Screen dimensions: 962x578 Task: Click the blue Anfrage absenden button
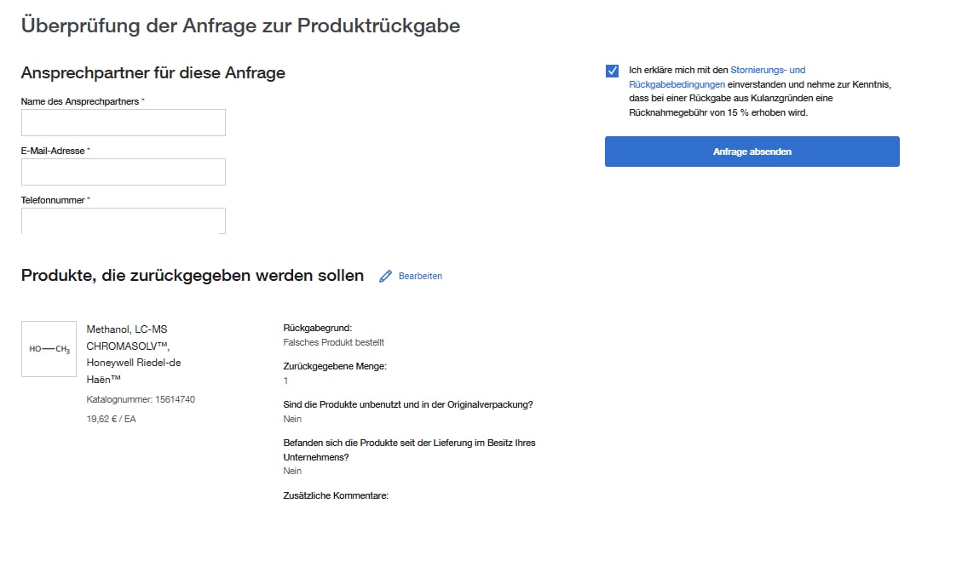(x=752, y=151)
